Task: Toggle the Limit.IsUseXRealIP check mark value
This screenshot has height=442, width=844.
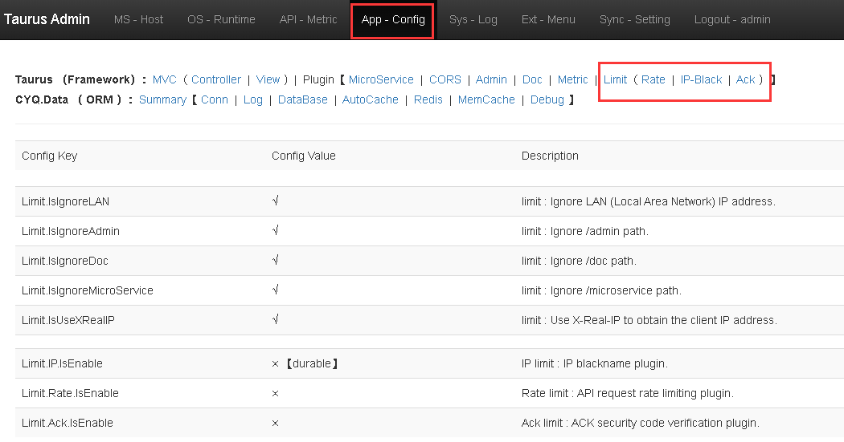Action: point(276,320)
